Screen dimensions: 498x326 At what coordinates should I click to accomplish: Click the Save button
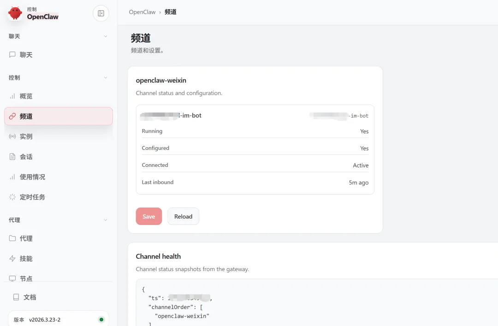coord(149,216)
